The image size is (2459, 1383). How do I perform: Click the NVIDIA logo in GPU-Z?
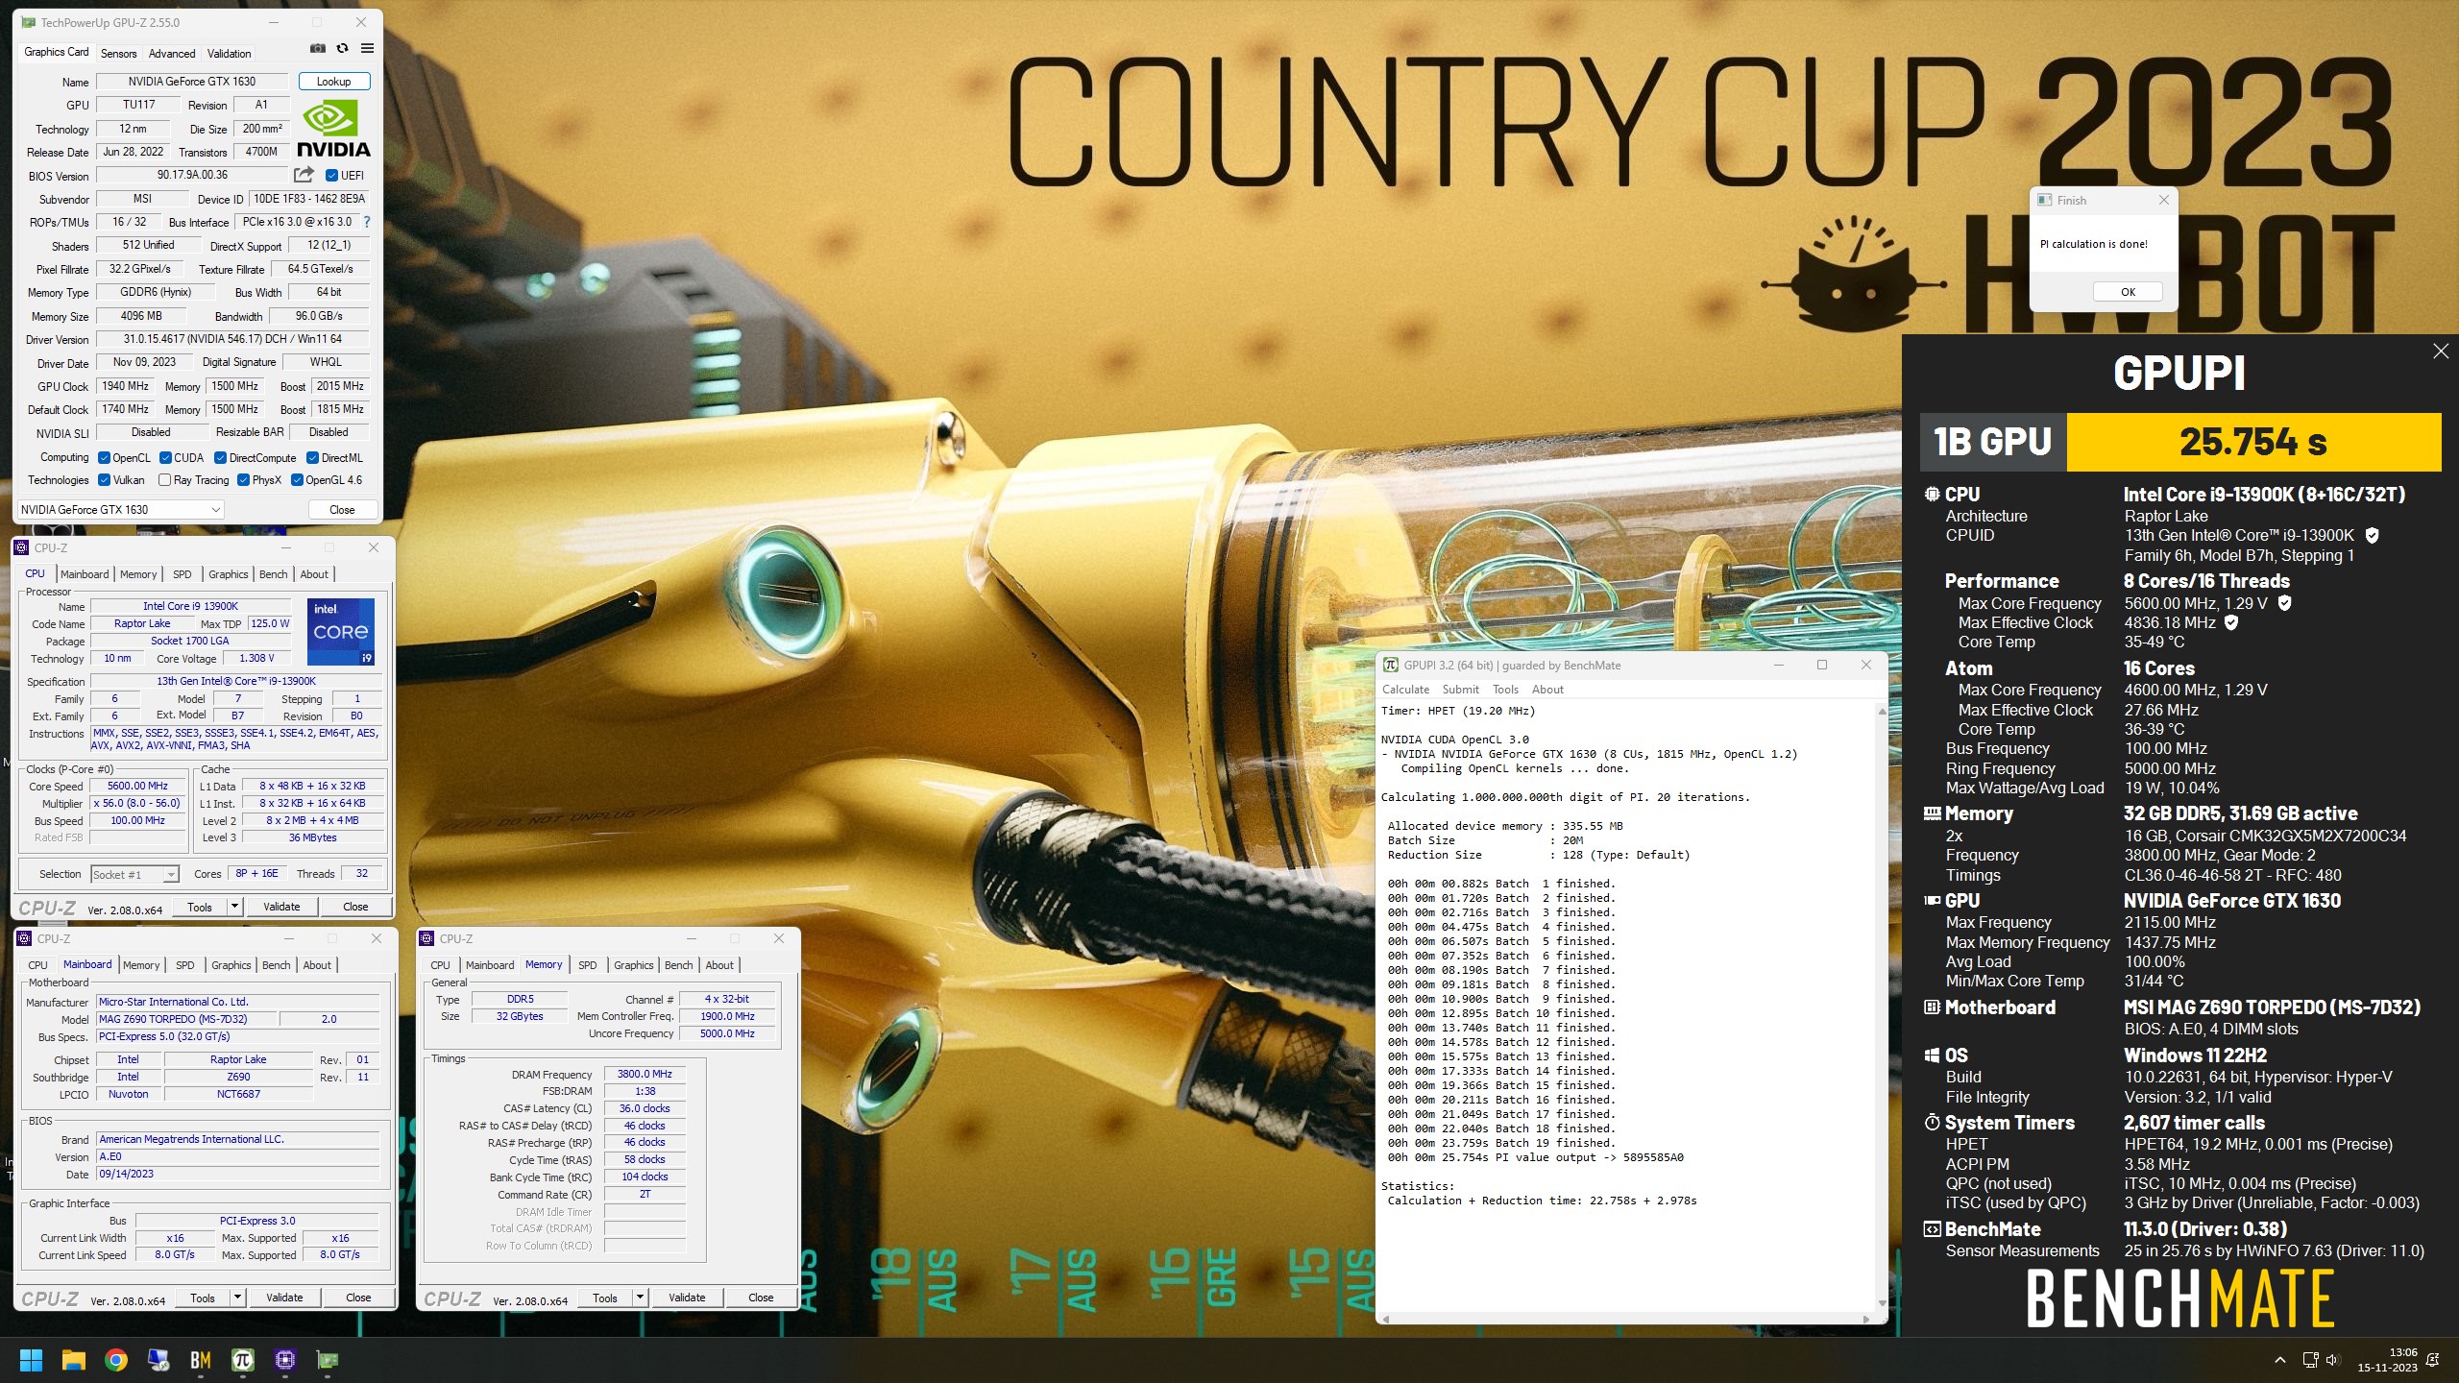tap(333, 130)
